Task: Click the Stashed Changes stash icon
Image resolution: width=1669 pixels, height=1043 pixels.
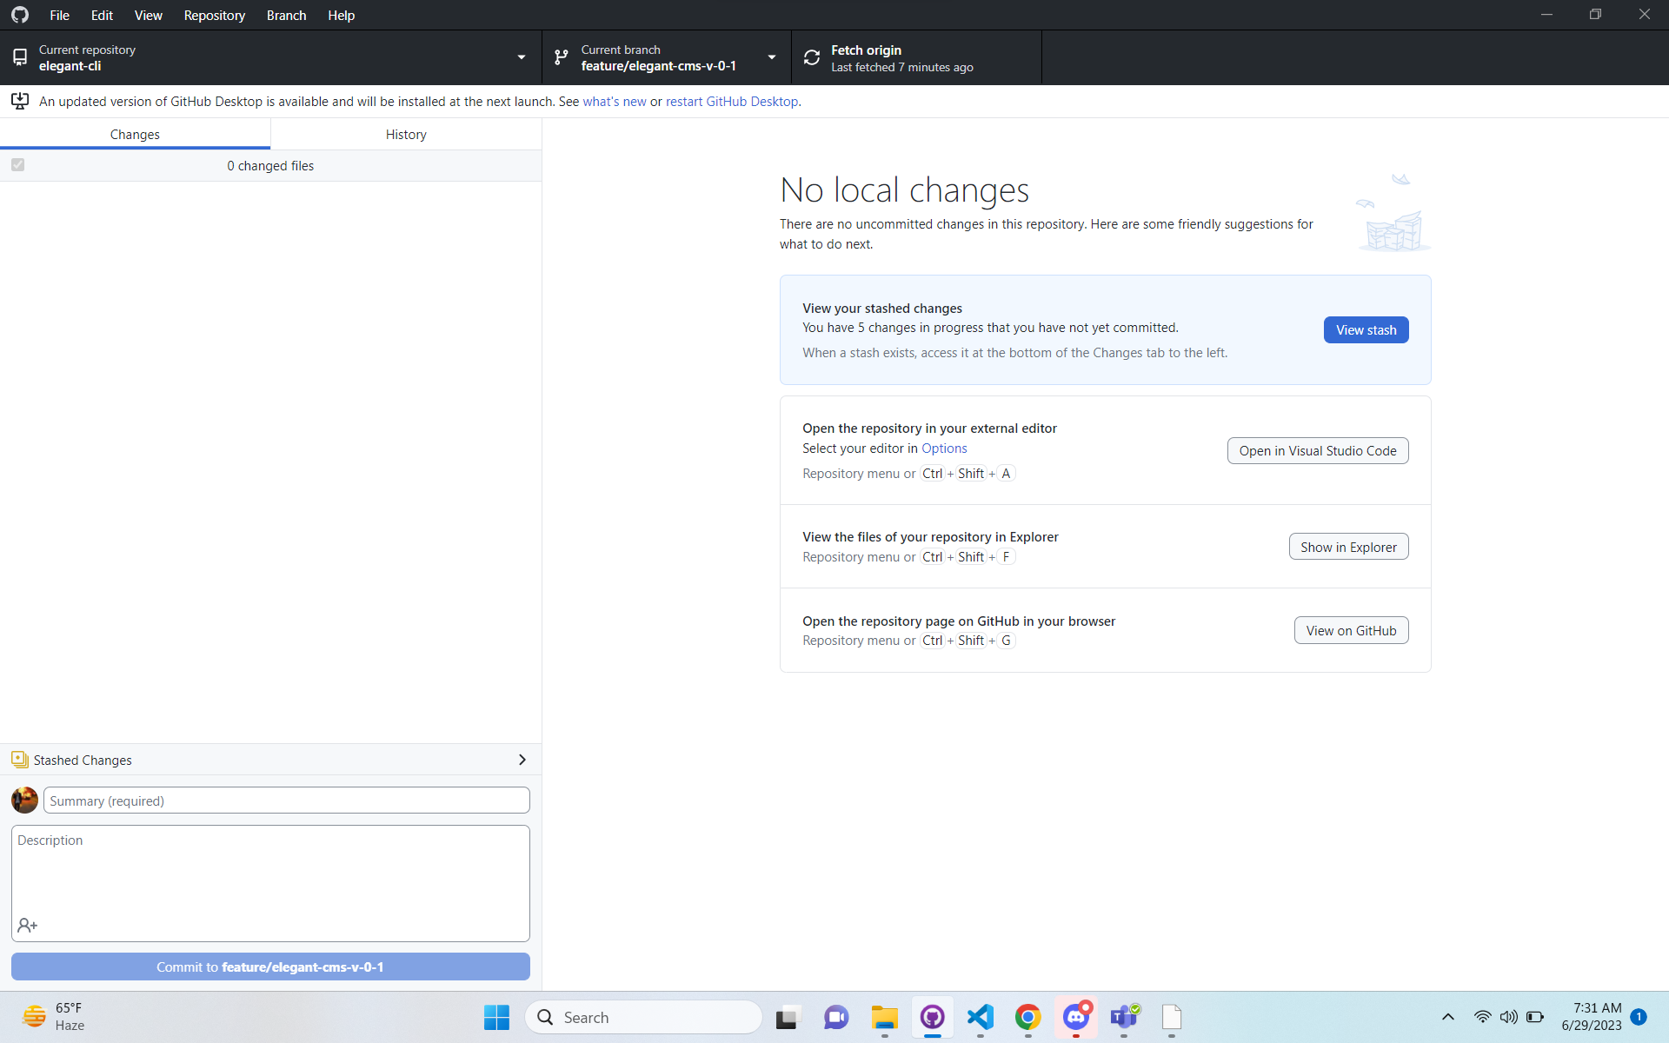Action: coord(19,759)
